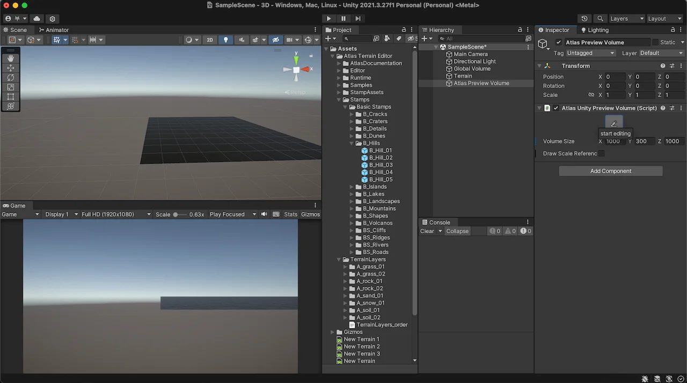
Task: Enable the Static checkbox
Action: pos(655,42)
